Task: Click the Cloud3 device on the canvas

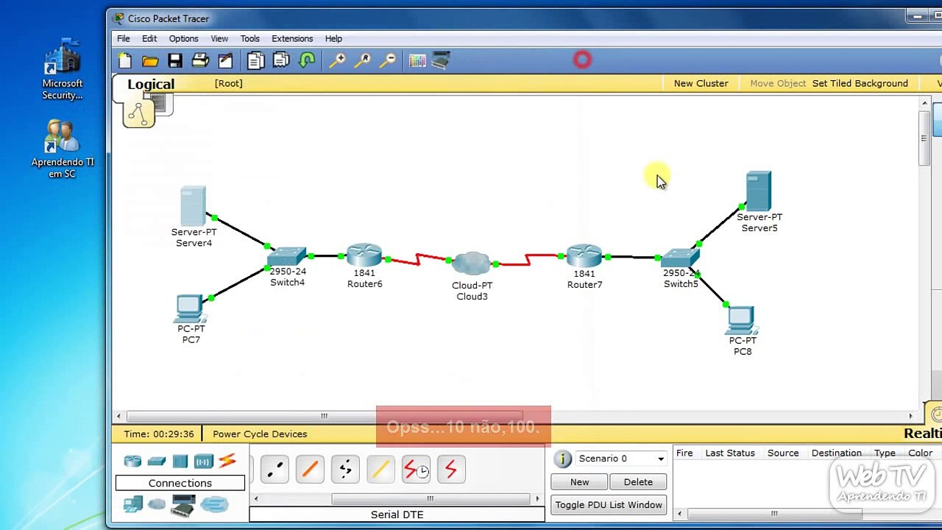Action: point(471,263)
